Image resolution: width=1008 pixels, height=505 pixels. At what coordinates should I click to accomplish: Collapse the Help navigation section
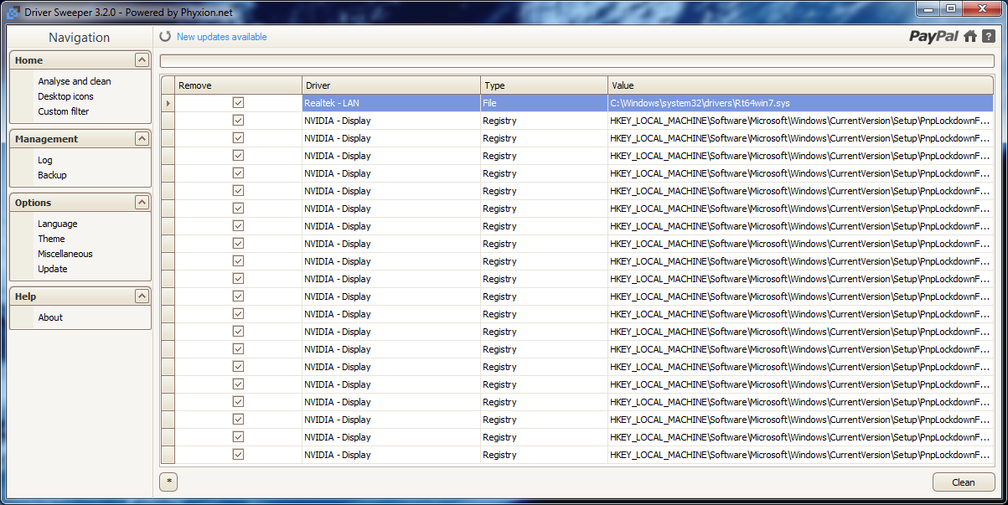[142, 296]
